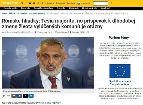
Task: Share article on LinkedIn button
Action: pyautogui.click(x=31, y=96)
